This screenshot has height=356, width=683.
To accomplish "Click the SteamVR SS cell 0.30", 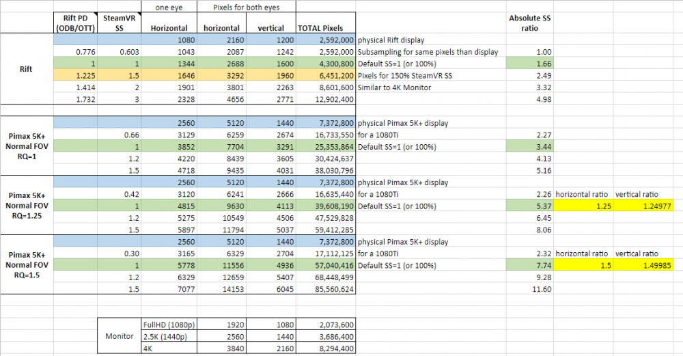I will [120, 254].
